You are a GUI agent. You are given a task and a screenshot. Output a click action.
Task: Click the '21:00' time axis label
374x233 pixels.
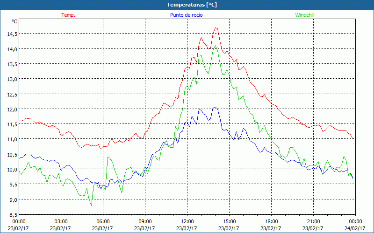[313, 221]
